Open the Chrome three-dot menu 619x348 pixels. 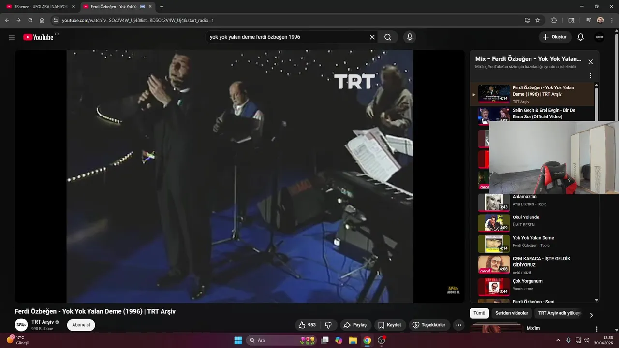(x=612, y=20)
